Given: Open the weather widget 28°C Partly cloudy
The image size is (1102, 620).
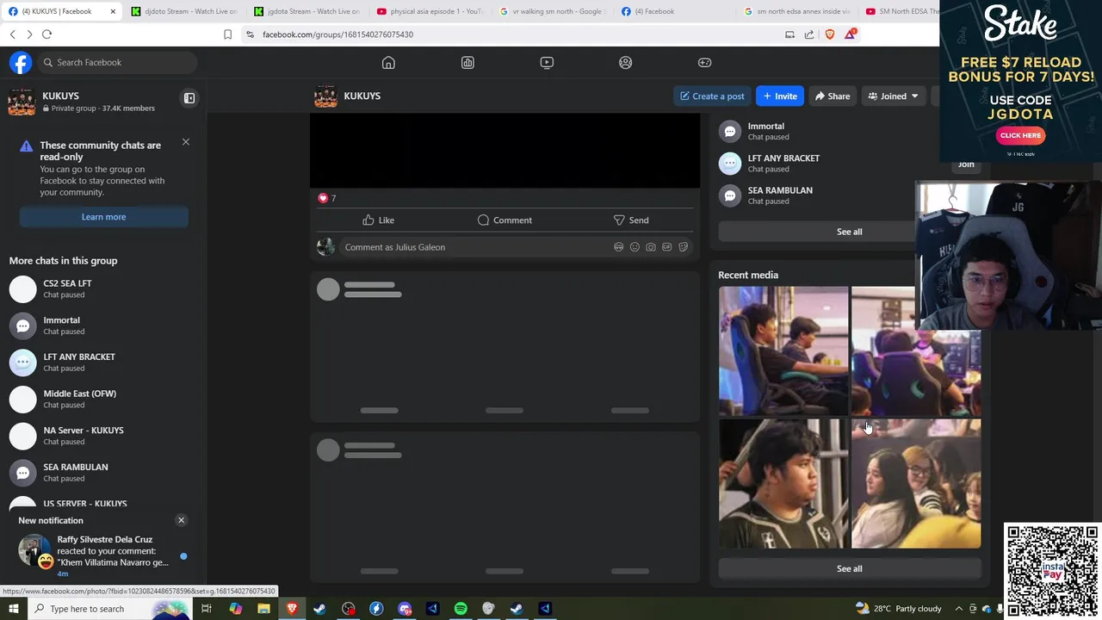Looking at the screenshot, I should tap(899, 609).
